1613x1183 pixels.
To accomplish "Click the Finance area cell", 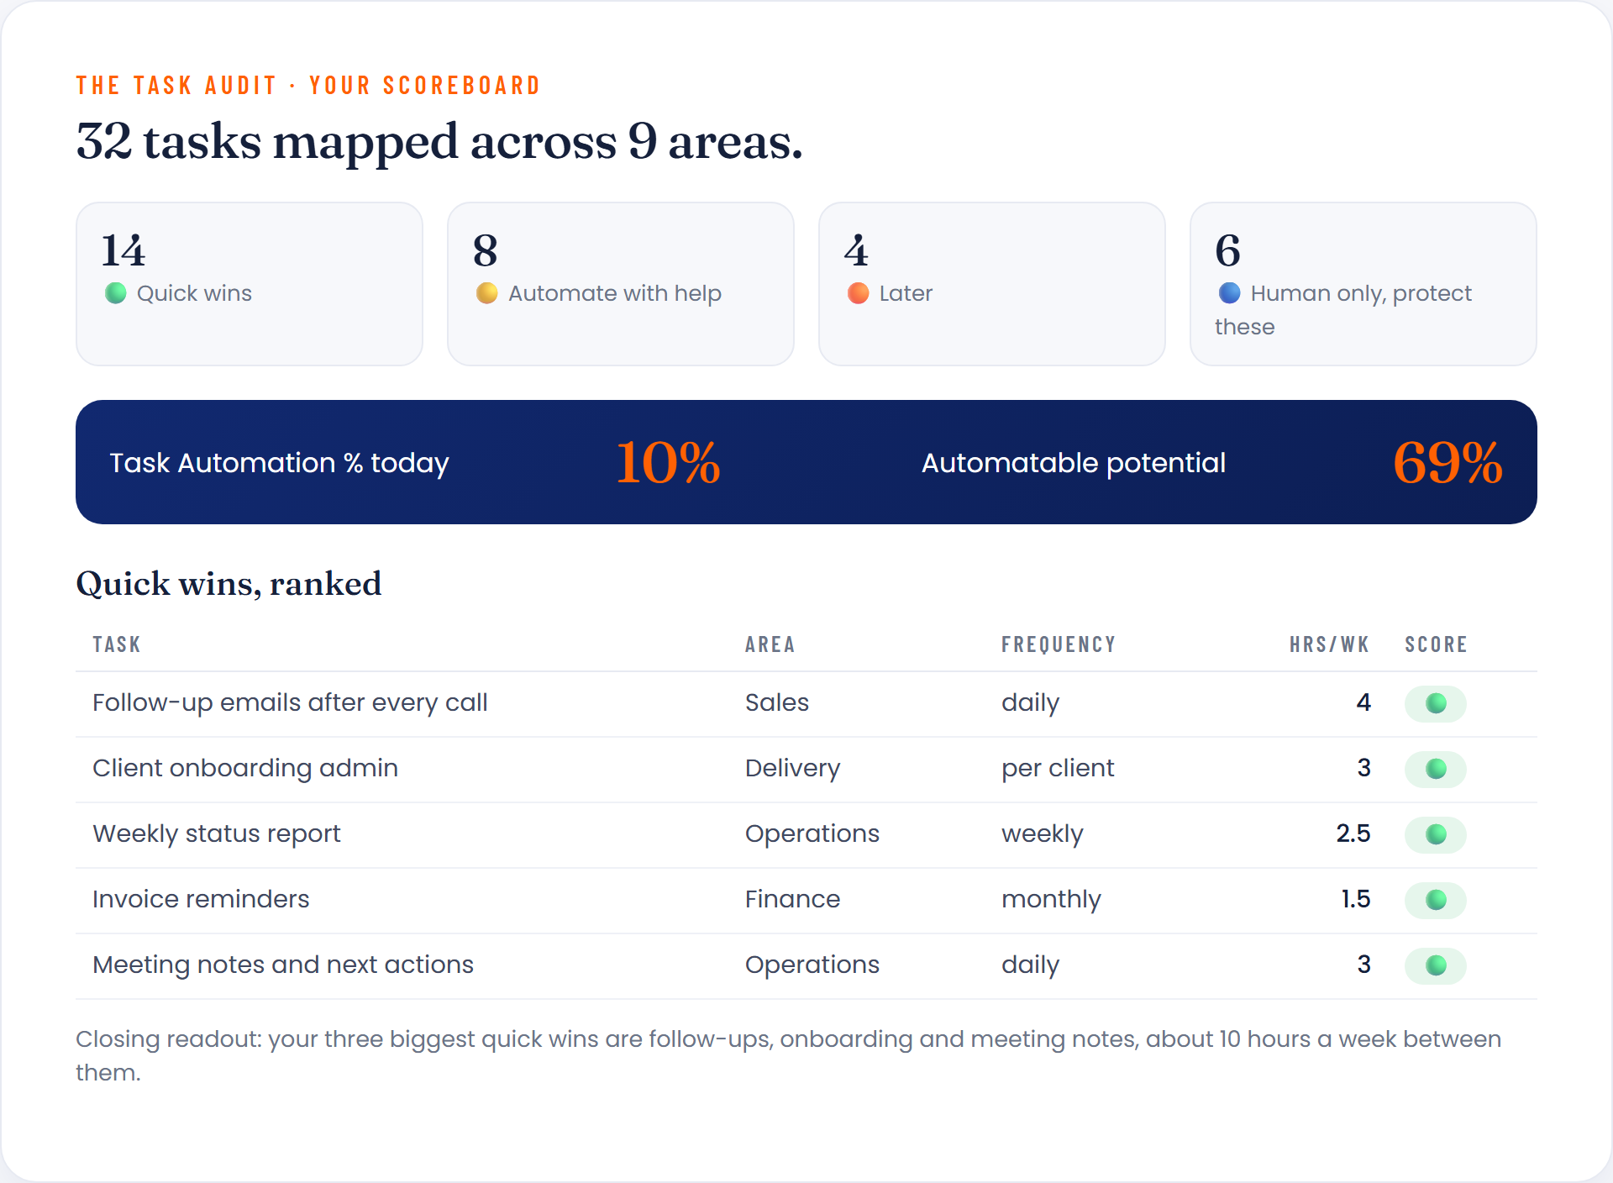I will (x=793, y=899).
